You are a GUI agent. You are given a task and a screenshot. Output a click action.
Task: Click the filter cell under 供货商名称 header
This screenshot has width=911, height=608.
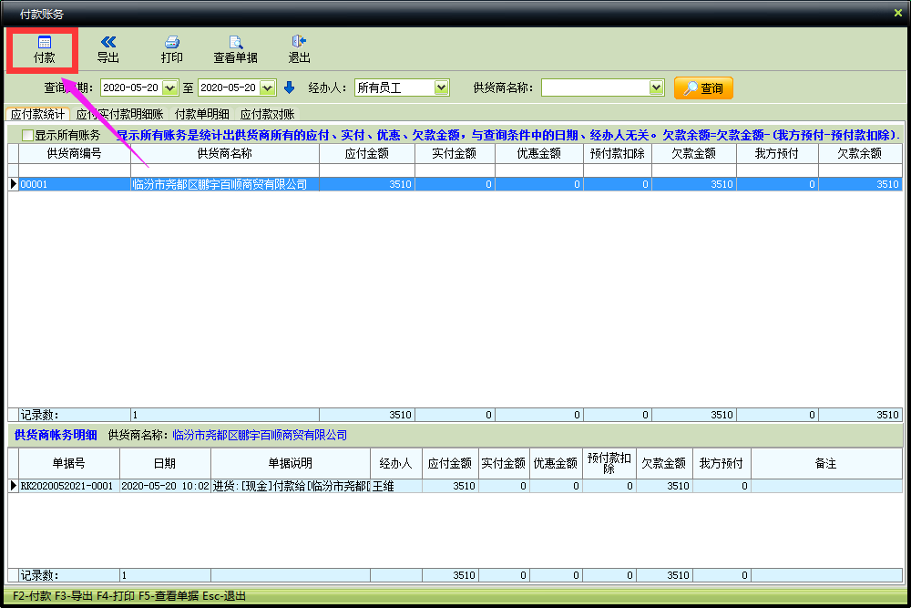coord(225,170)
